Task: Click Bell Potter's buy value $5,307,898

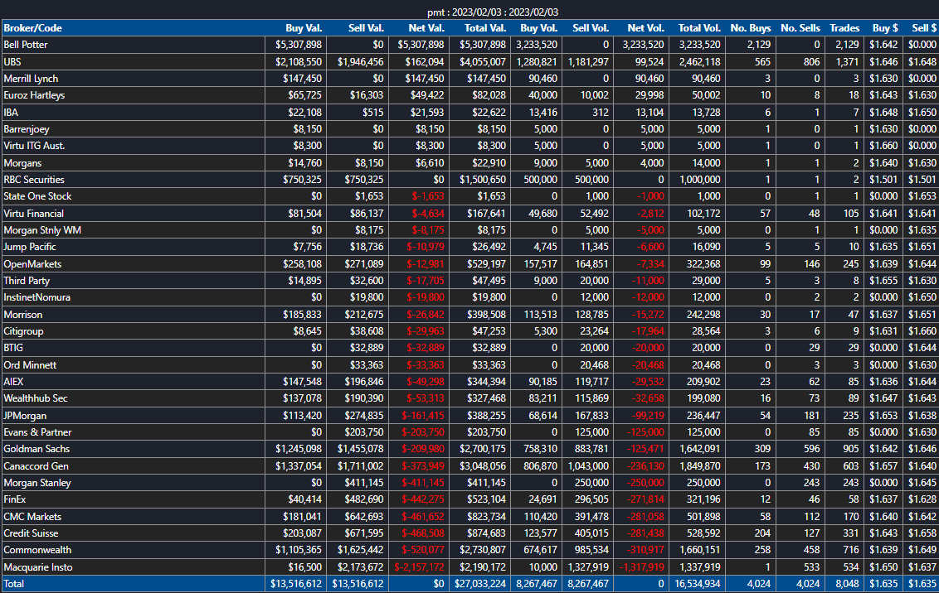Action: coord(299,45)
